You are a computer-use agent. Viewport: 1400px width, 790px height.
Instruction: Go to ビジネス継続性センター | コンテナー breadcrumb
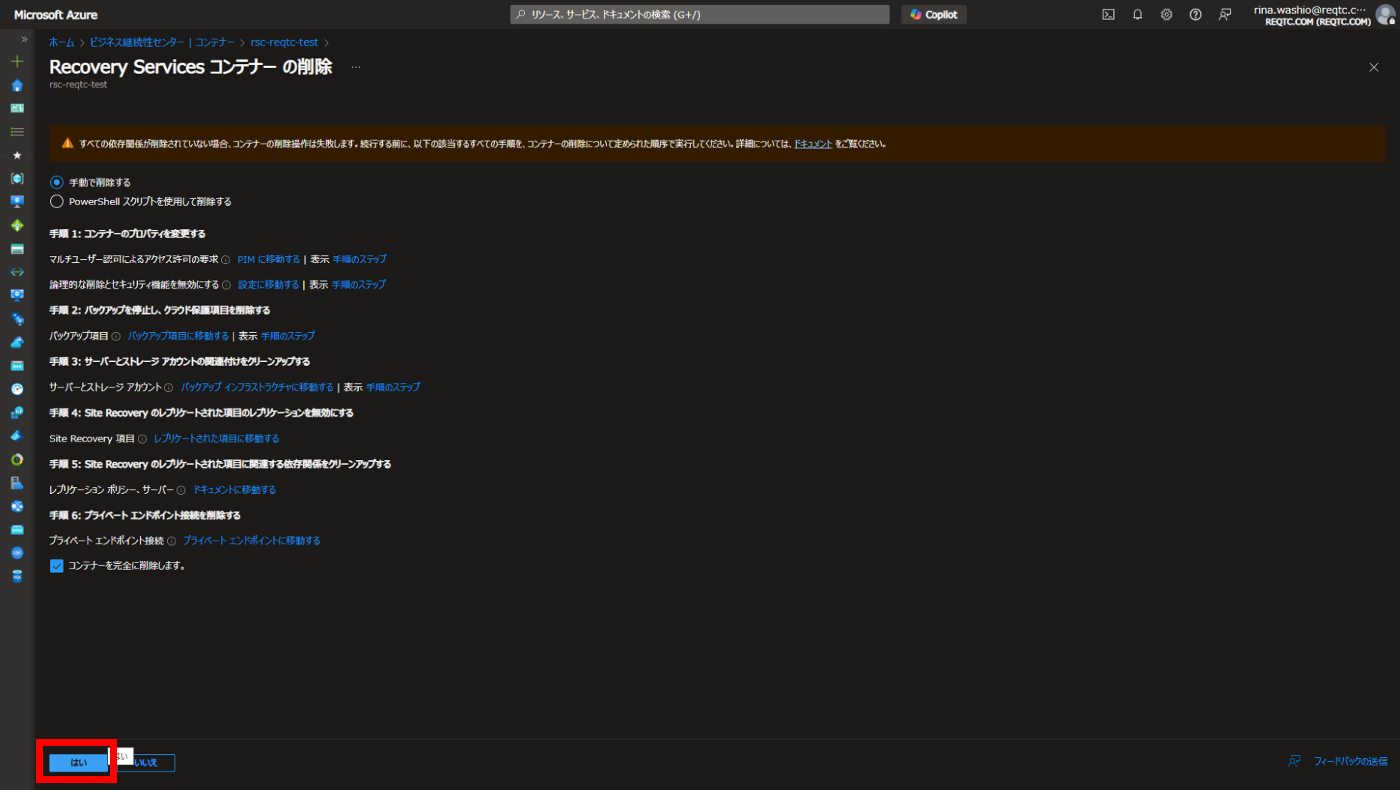pos(162,42)
